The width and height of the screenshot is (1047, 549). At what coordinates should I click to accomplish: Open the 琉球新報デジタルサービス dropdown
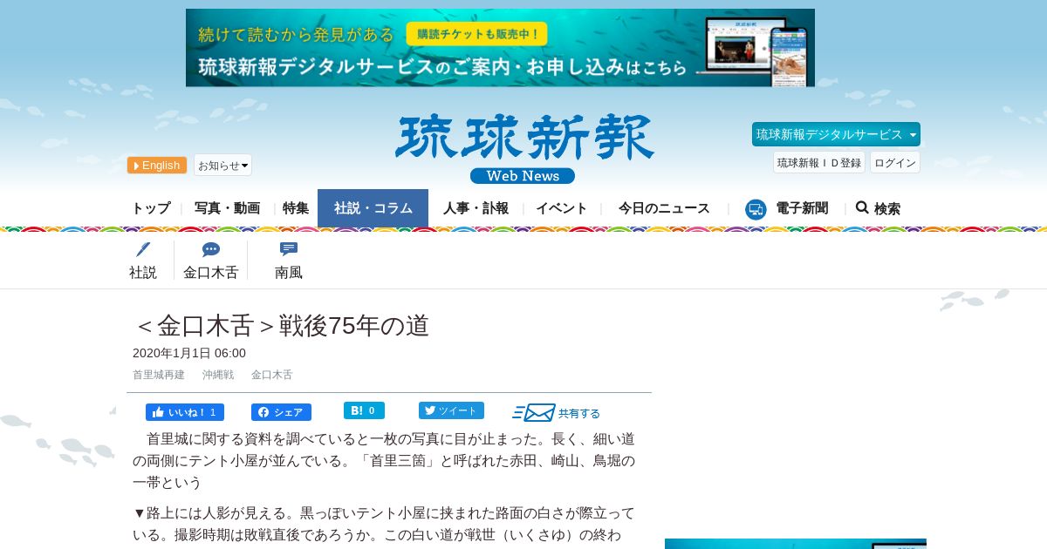pos(836,134)
